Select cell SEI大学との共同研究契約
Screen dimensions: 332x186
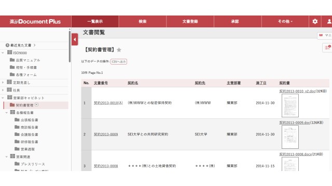[x=148, y=134]
